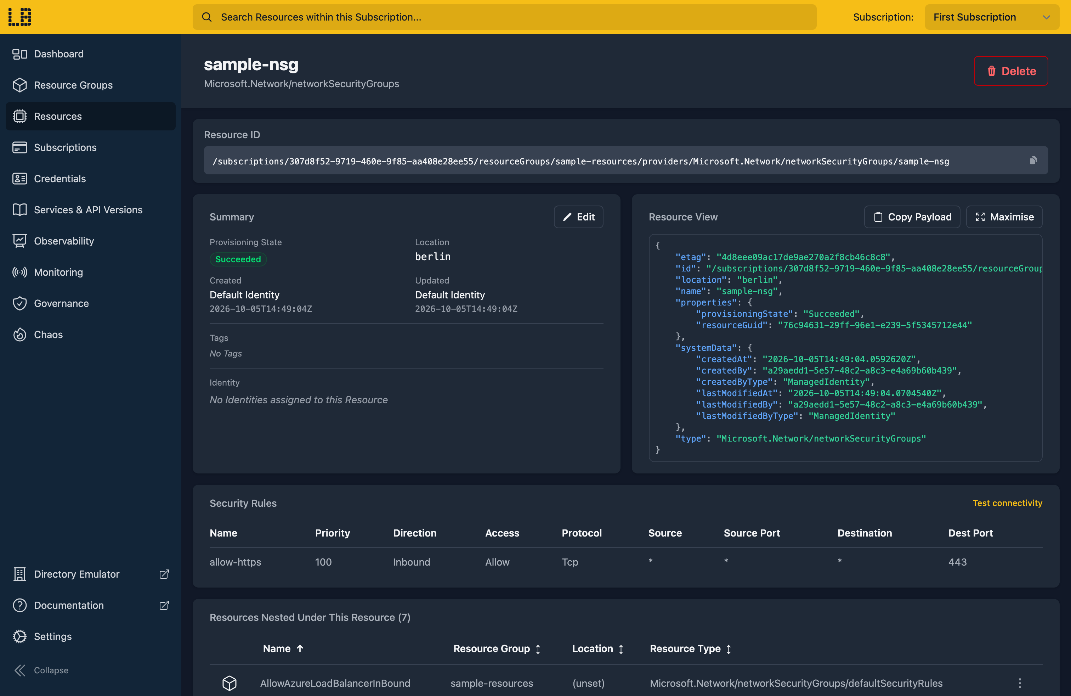Copy the Resource ID to clipboard

(1033, 160)
